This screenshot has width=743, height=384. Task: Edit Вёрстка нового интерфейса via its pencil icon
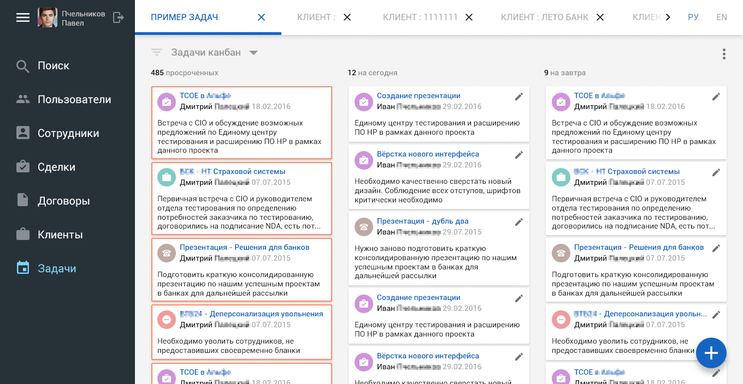(519, 154)
